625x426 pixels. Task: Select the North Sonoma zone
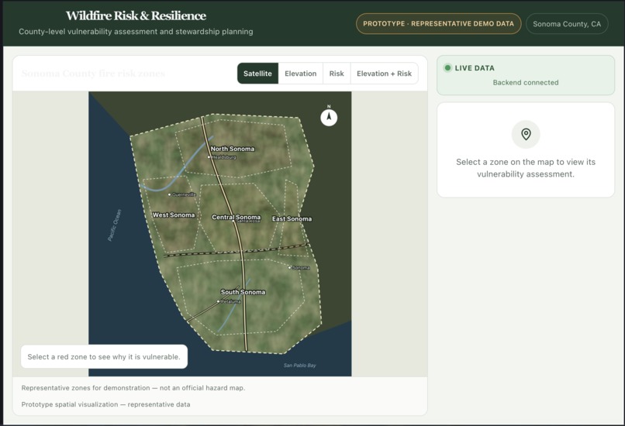pyautogui.click(x=233, y=149)
